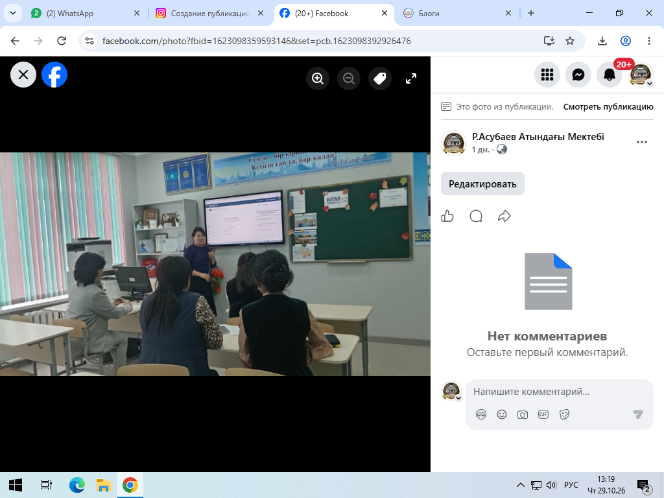Like the photo with thumbs-up icon
Screen dimensions: 664x498
[447, 216]
